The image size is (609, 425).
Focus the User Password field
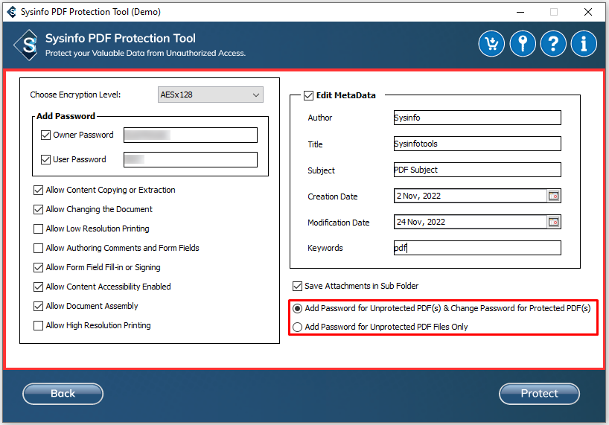(190, 159)
